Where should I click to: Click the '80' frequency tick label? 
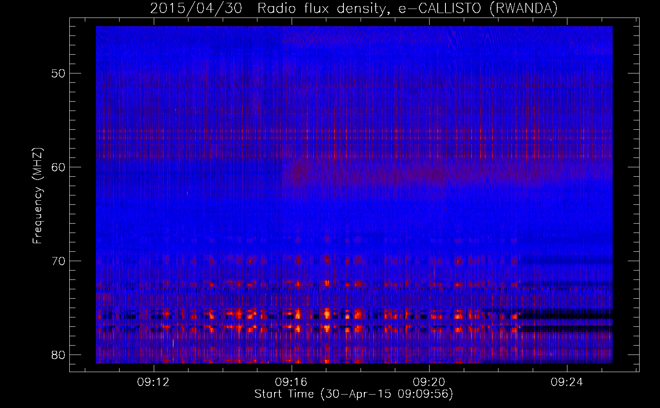(x=59, y=355)
